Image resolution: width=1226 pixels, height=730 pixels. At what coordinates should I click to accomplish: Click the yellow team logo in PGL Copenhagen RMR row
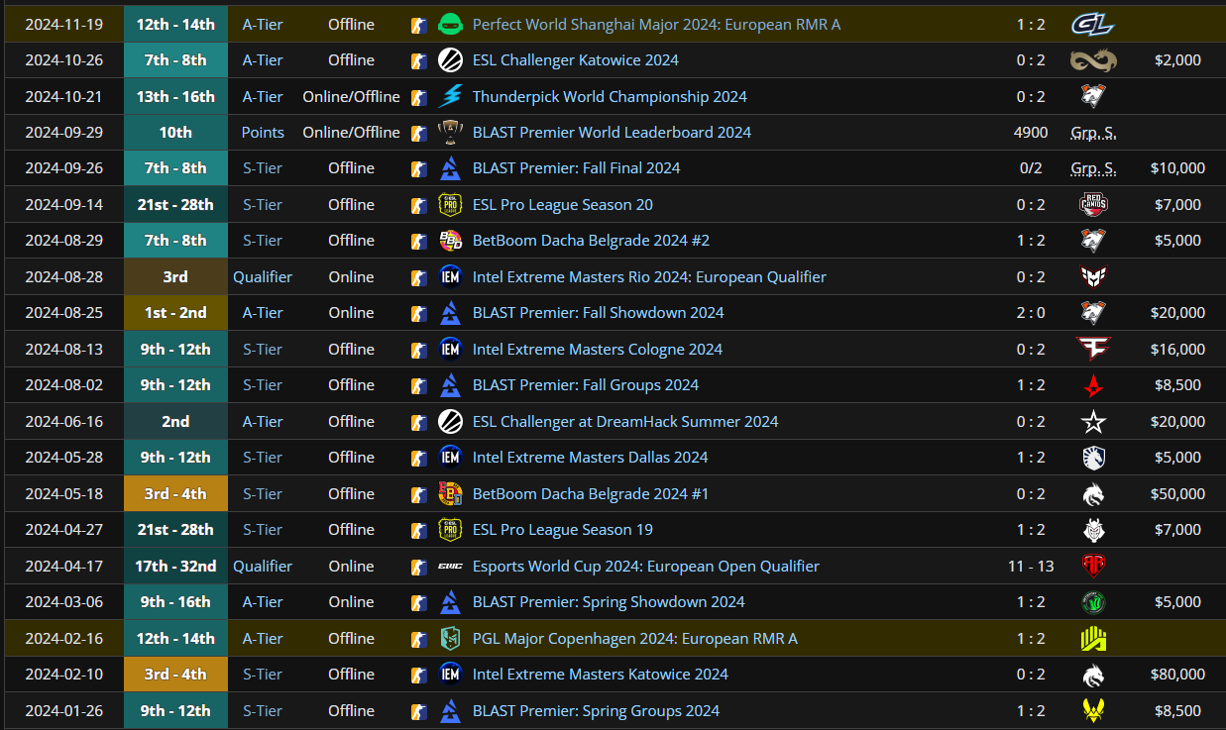click(x=1093, y=639)
